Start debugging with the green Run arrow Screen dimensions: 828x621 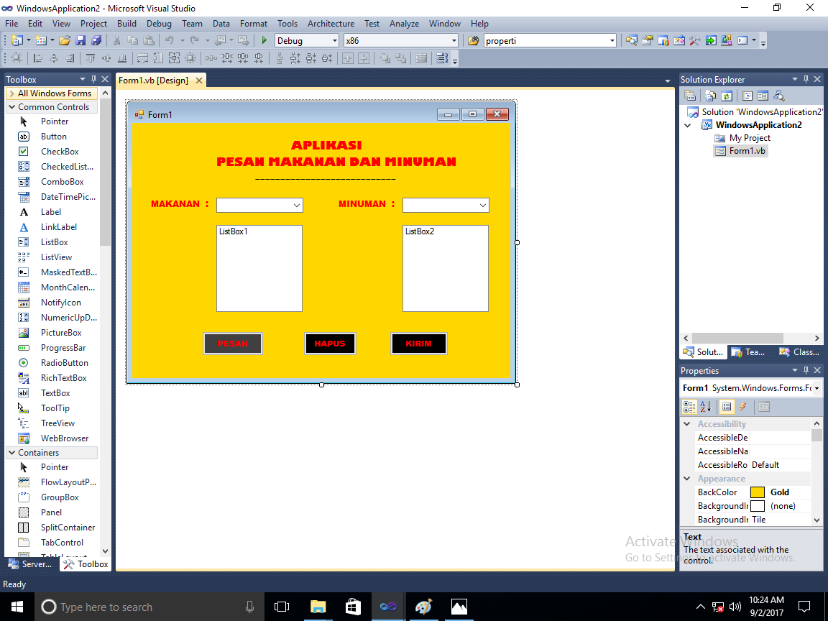click(x=264, y=40)
